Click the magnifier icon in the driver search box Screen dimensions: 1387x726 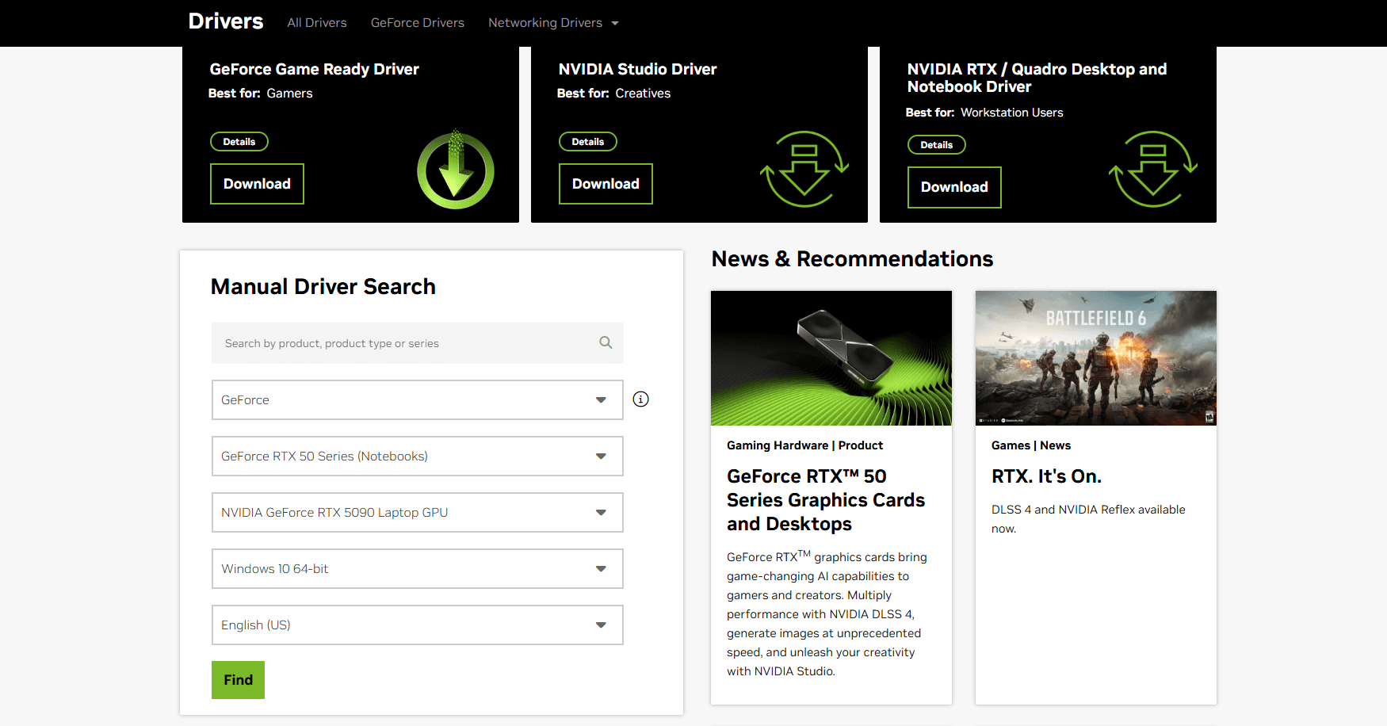click(606, 342)
